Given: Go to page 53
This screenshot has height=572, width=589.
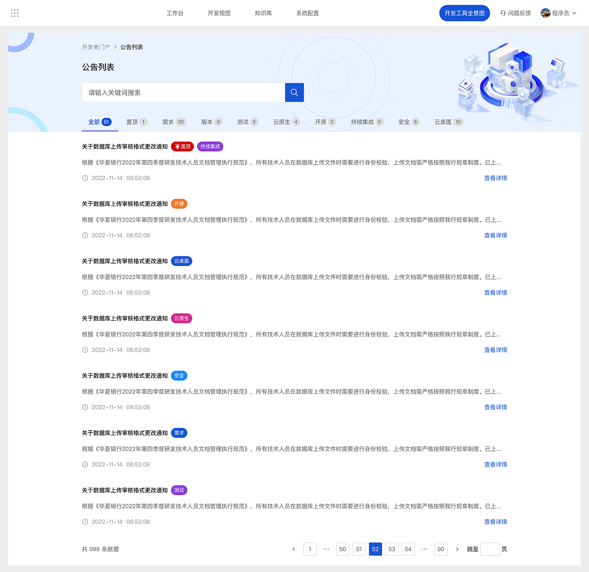Looking at the screenshot, I should (x=392, y=549).
